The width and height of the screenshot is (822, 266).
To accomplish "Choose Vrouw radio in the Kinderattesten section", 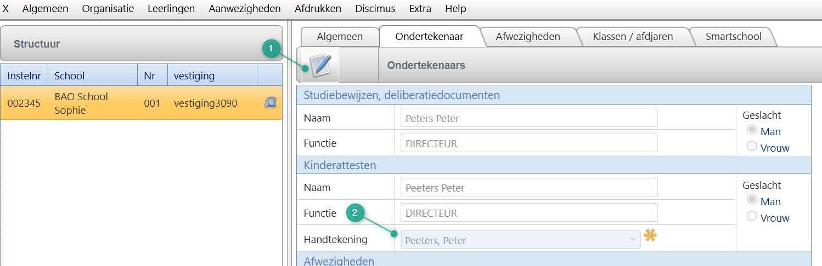I will click(x=752, y=217).
